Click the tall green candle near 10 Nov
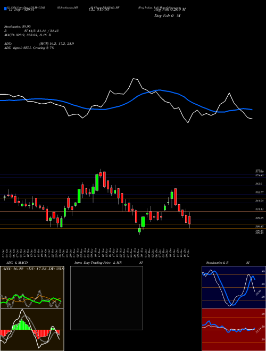The image size is (266, 351). point(97,182)
